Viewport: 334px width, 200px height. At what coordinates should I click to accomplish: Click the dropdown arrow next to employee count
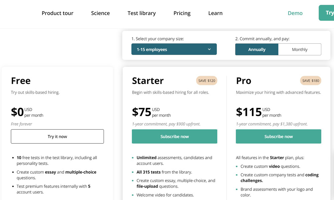pos(210,49)
